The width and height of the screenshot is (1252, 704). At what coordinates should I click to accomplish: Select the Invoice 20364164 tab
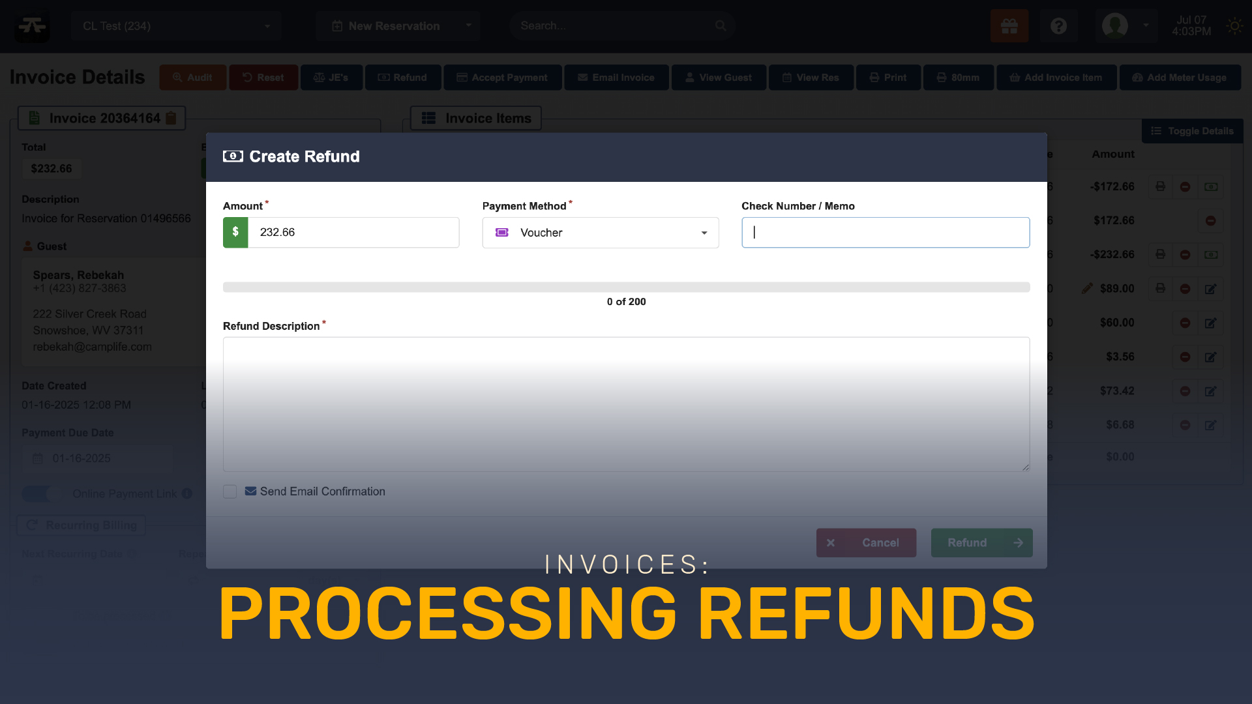102,118
